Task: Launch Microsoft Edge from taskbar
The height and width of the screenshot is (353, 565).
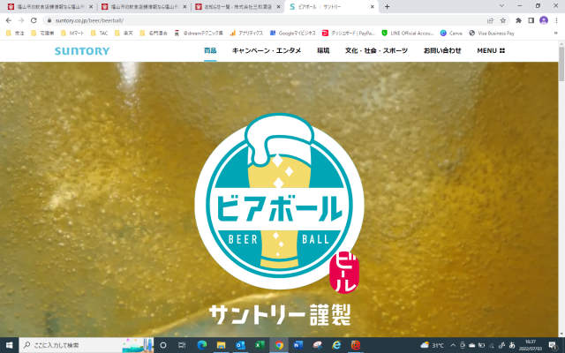Action: click(x=202, y=345)
